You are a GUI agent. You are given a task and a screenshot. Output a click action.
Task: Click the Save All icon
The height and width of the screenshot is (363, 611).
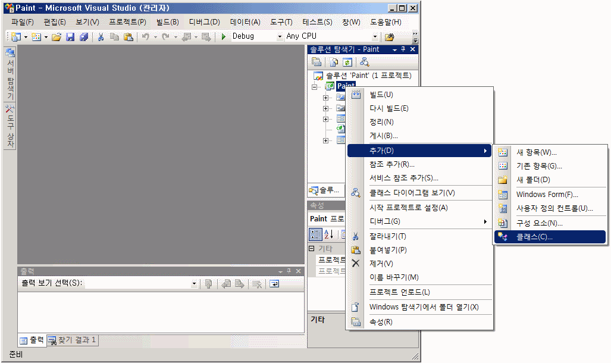tap(84, 37)
